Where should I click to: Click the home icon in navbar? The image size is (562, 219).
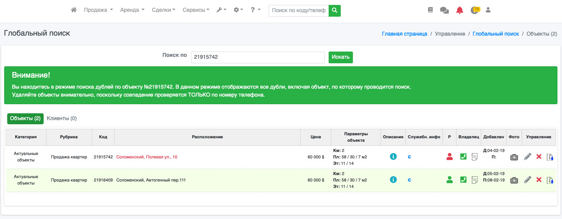coord(74,10)
